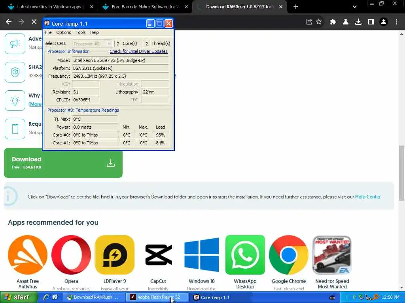
Task: Open the Extensions puzzle icon
Action: 333,22
